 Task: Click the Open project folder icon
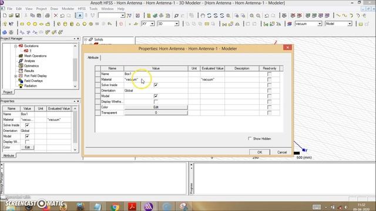coord(11,16)
